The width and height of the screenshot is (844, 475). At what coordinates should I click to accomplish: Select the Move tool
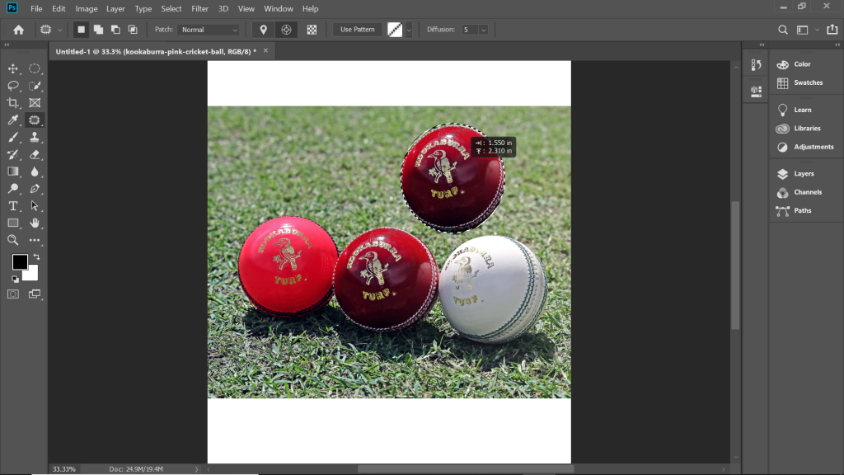tap(12, 68)
